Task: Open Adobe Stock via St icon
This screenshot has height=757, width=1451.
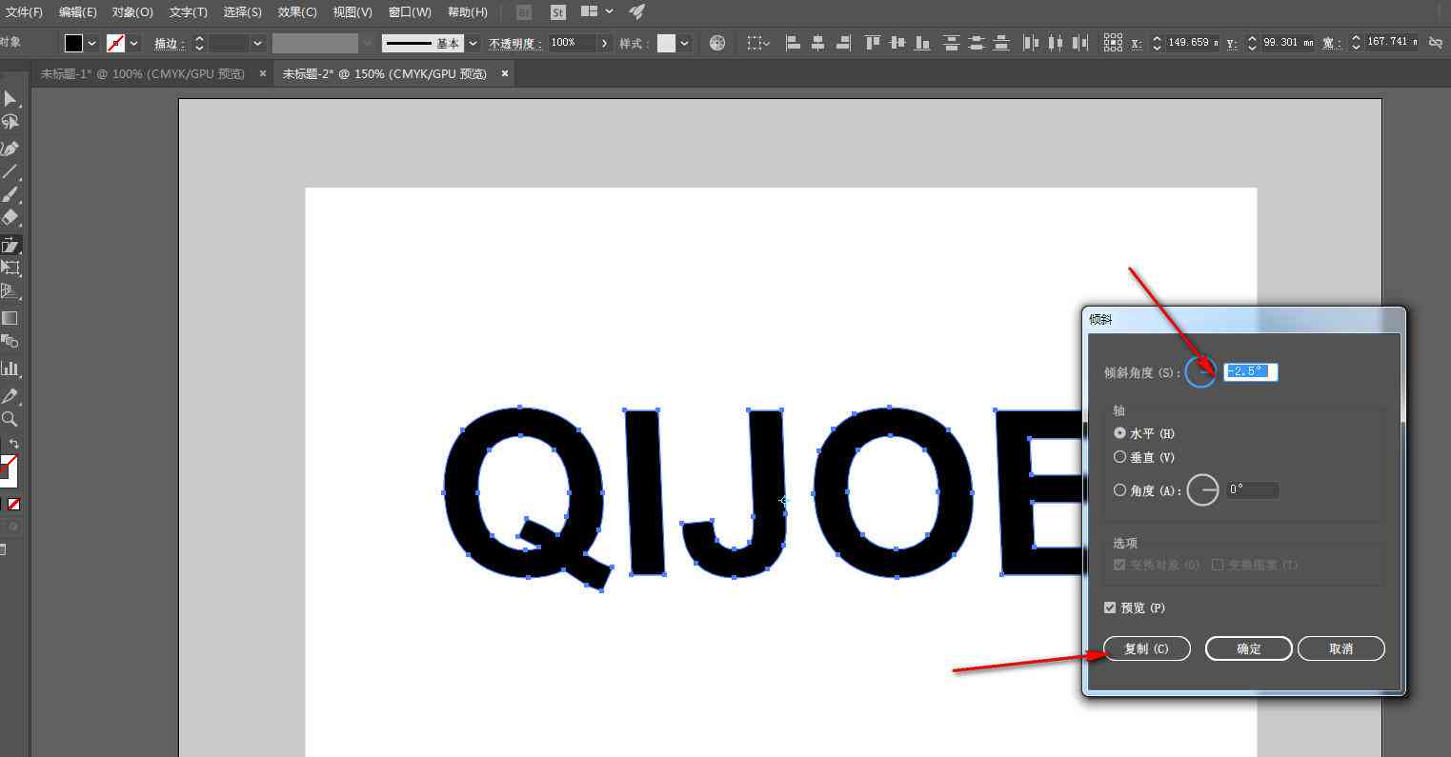Action: click(x=558, y=12)
